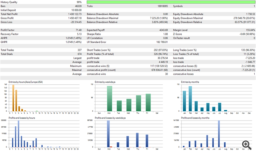
Task: Click the maximum consecutive wins value 117 (138 528.52)
Action: (159, 66)
